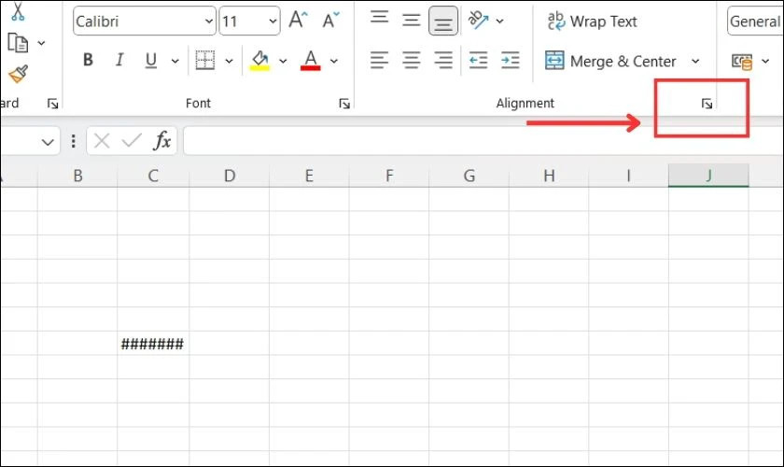The width and height of the screenshot is (784, 467).
Task: Select column B header
Action: [x=77, y=176]
